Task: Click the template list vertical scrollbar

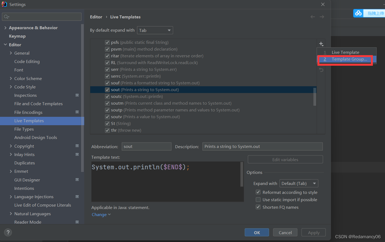Action: 315,97
